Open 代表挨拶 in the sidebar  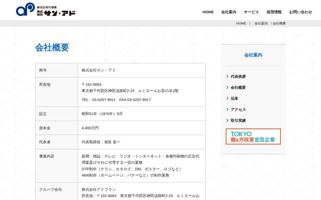pos(238,76)
